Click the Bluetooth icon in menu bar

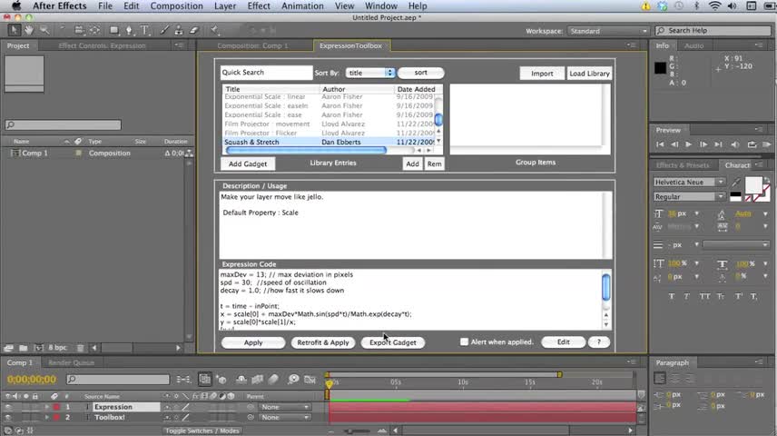pyautogui.click(x=696, y=6)
